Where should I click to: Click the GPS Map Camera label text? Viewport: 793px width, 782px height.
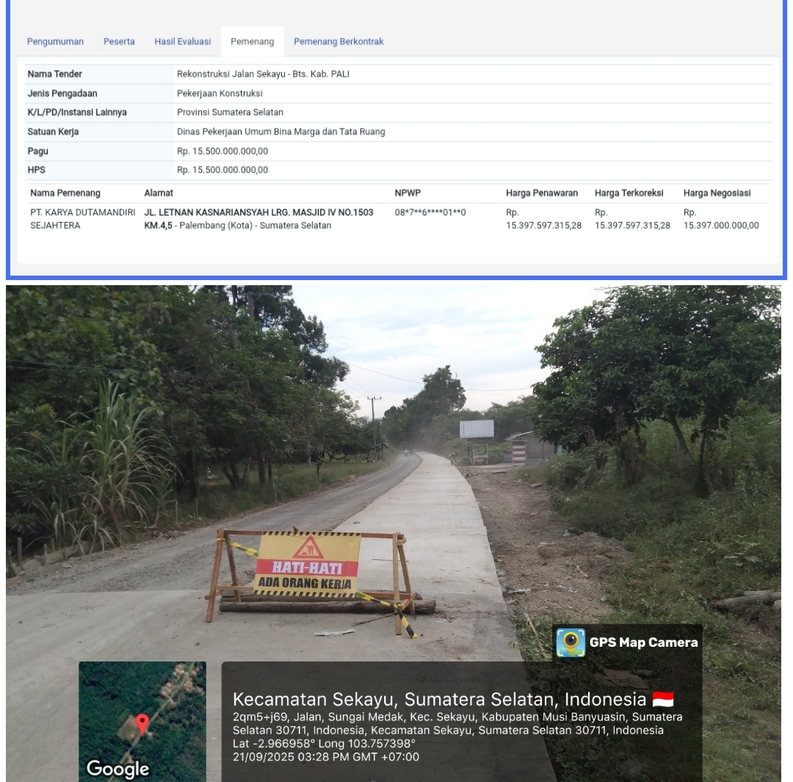point(643,642)
